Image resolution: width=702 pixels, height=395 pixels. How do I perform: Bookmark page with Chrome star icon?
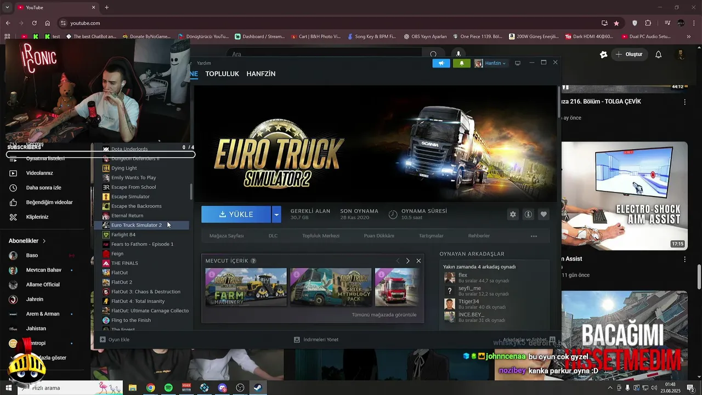(616, 23)
